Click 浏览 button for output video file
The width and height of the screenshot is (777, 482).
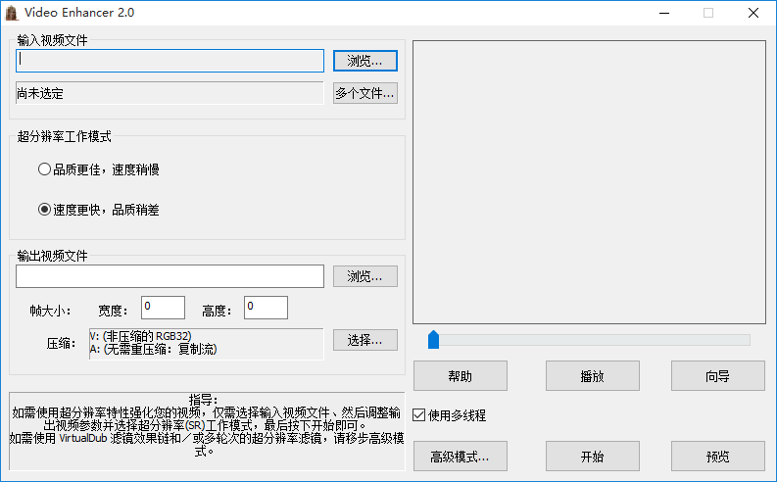[x=365, y=276]
